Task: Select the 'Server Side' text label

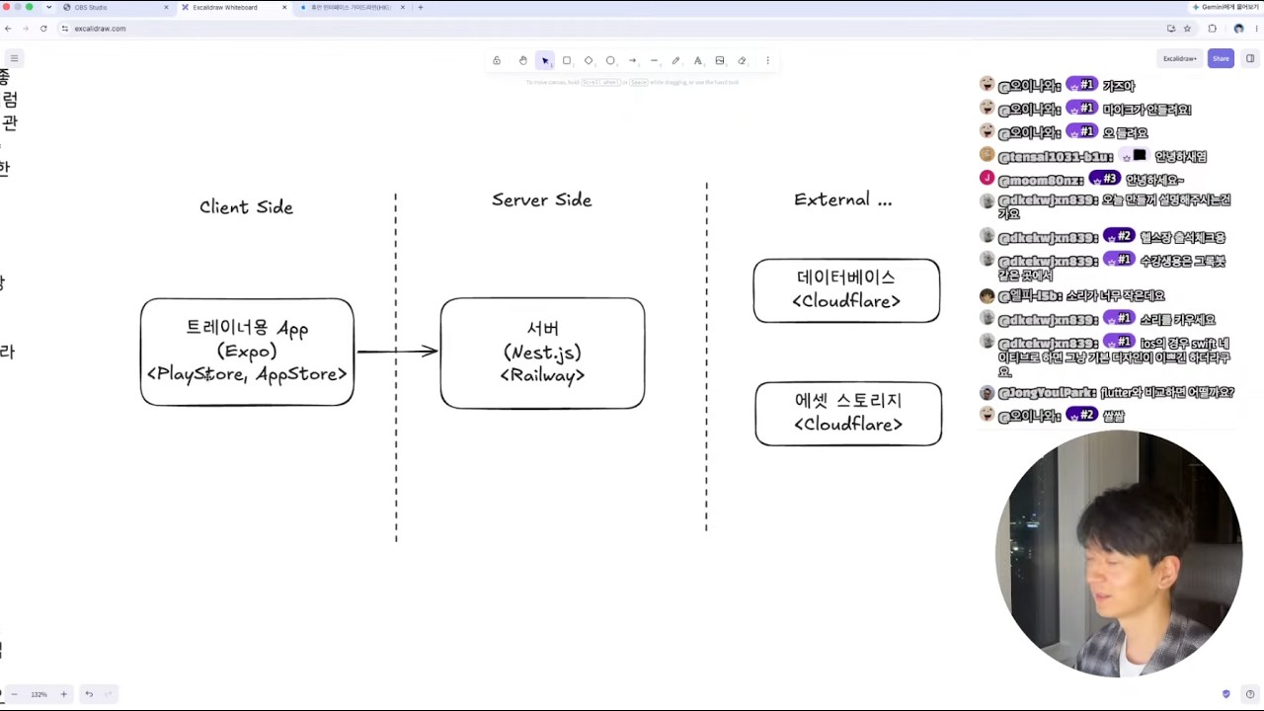Action: point(541,200)
